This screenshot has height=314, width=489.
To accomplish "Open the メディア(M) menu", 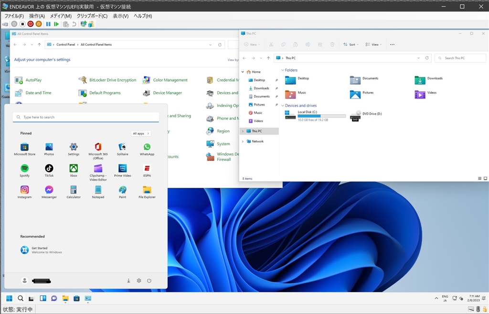I will click(61, 16).
